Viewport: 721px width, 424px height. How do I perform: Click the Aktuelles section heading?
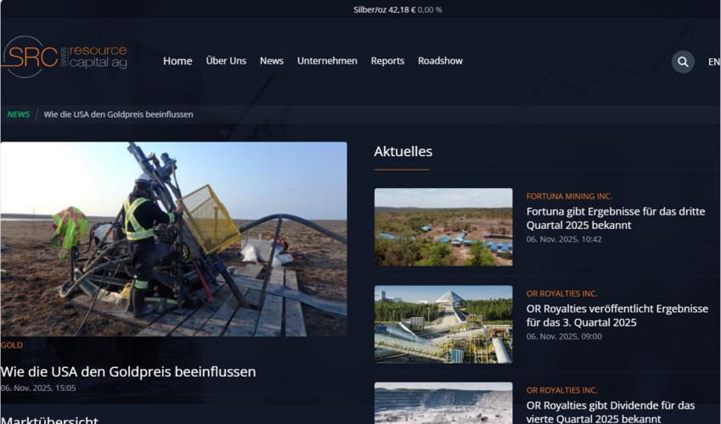coord(403,151)
